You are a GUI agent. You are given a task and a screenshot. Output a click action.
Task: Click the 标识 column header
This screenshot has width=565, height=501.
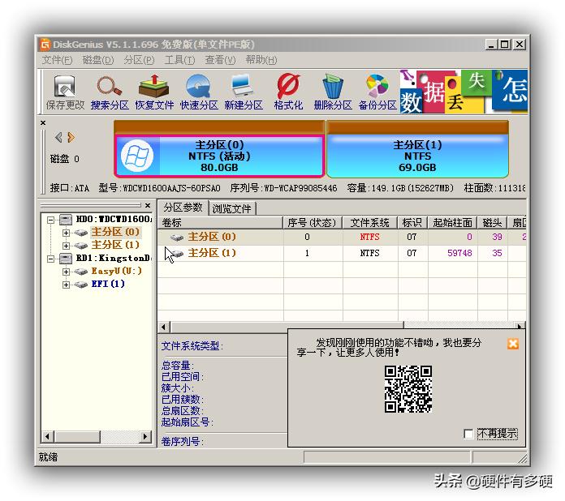(412, 223)
